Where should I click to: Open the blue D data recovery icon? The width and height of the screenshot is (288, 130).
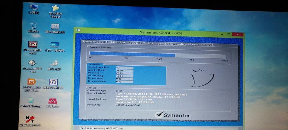point(53,83)
